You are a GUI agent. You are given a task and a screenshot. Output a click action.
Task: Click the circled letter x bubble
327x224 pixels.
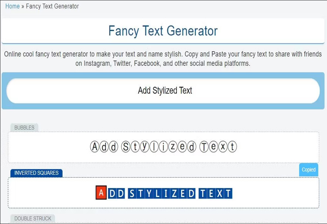pyautogui.click(x=223, y=146)
